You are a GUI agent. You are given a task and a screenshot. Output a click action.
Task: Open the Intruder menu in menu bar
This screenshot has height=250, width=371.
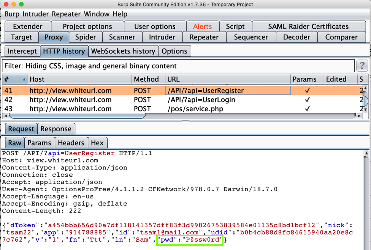pos(36,14)
